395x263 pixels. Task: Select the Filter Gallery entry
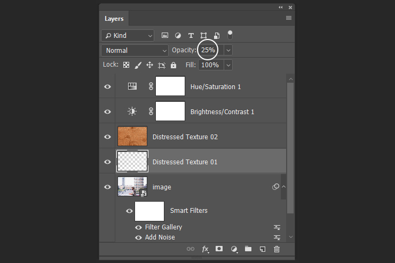tap(163, 227)
